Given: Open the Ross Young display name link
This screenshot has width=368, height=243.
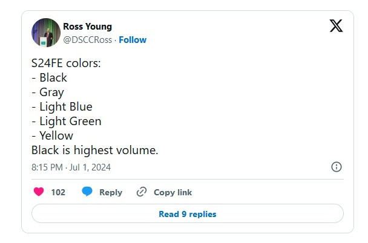Looking at the screenshot, I should click(87, 27).
